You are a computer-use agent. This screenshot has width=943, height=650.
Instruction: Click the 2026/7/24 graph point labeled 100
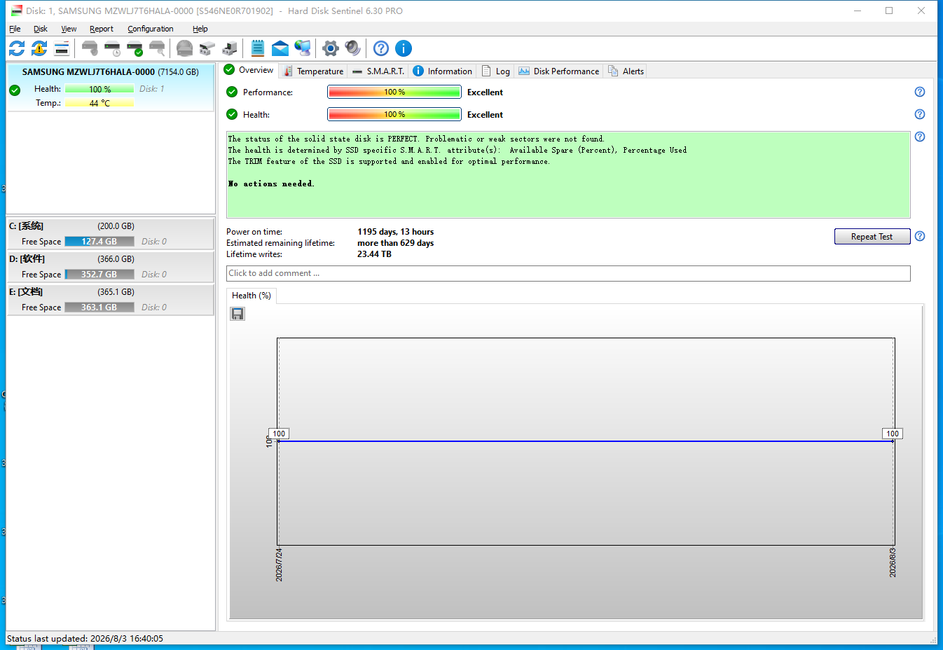click(279, 434)
